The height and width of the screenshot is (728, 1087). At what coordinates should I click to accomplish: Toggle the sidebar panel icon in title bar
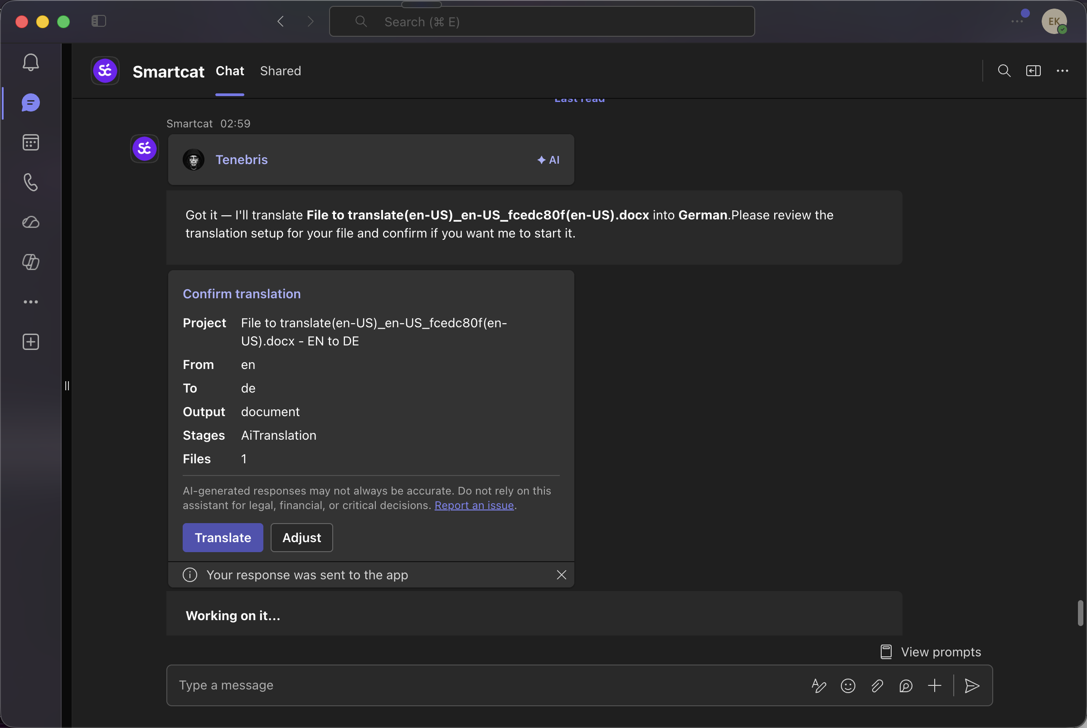(99, 21)
